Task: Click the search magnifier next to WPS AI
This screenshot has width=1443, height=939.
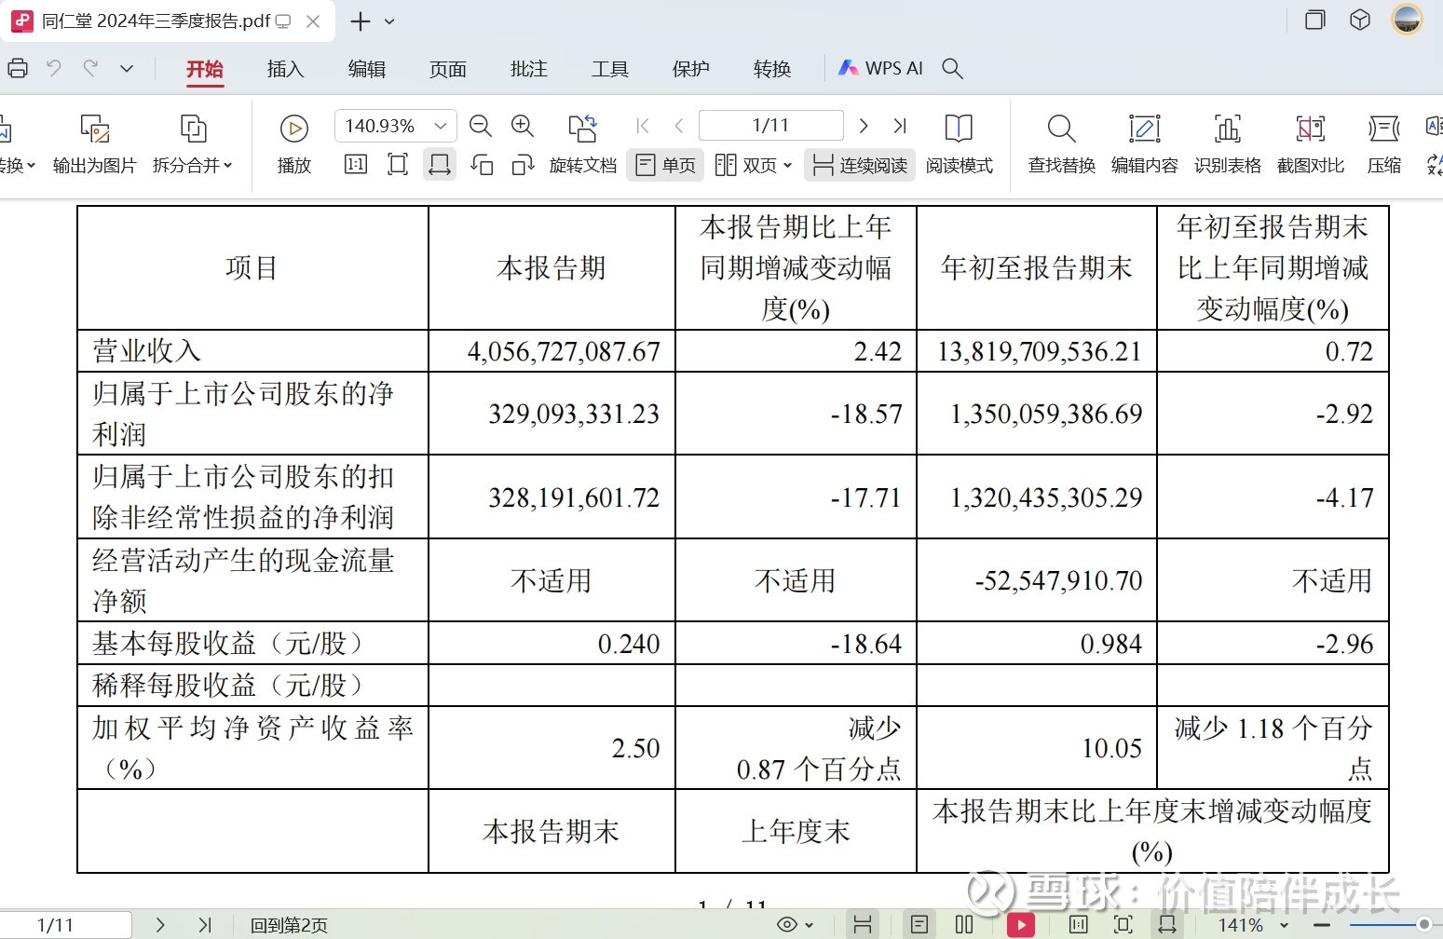Action: click(x=952, y=68)
